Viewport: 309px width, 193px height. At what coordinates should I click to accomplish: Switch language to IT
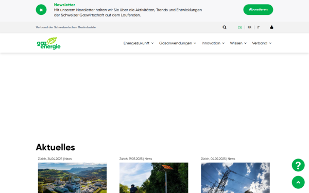tap(259, 28)
